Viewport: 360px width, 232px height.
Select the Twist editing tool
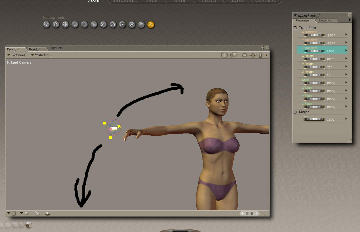coord(56,24)
